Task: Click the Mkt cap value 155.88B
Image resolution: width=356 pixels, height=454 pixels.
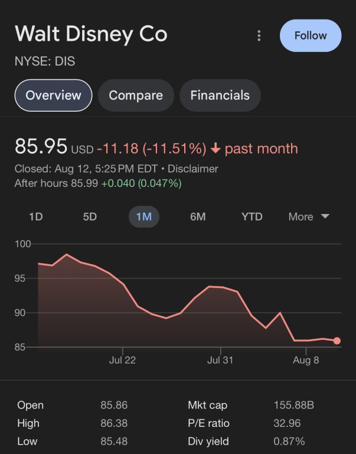Action: point(293,406)
